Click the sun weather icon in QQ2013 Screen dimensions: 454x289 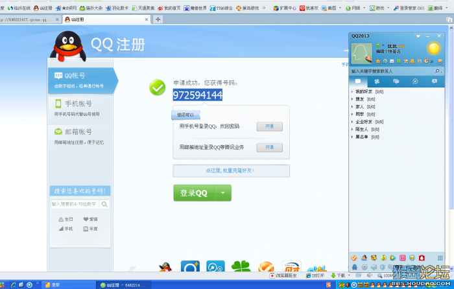(x=434, y=49)
